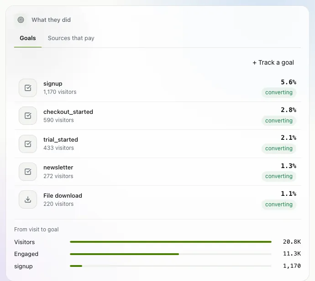Click the 2.8% conversion rate
Viewport: 315px width, 281px height.
tap(289, 110)
